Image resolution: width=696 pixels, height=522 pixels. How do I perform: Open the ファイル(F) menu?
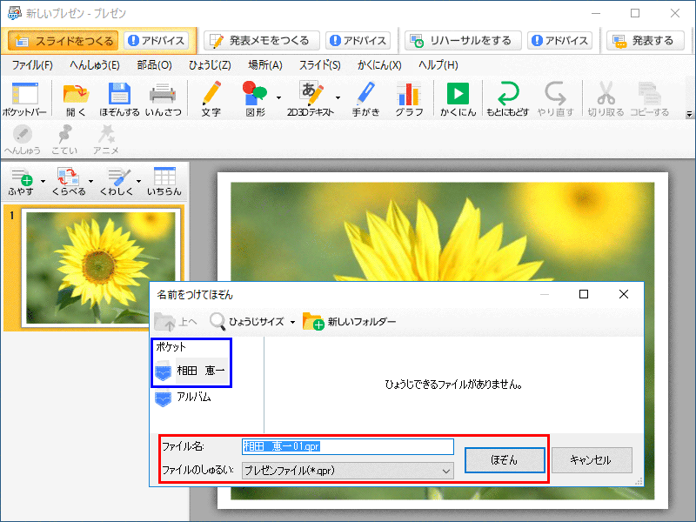(32, 65)
